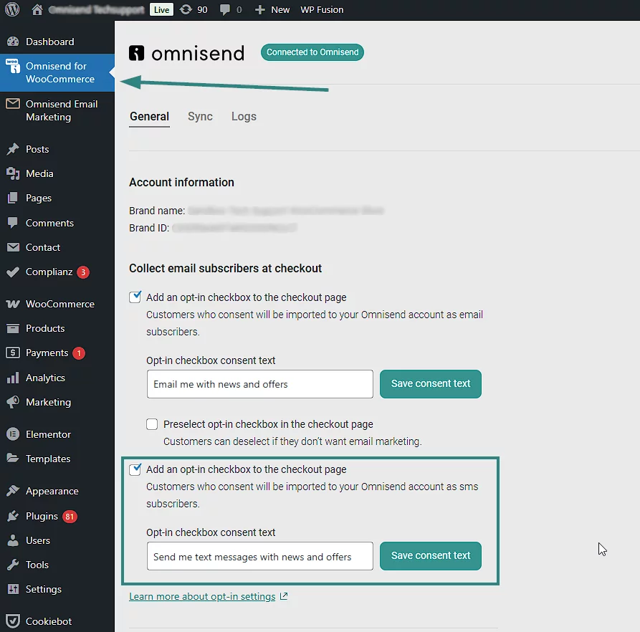Focus the email consent text field
This screenshot has width=640, height=632.
point(260,384)
